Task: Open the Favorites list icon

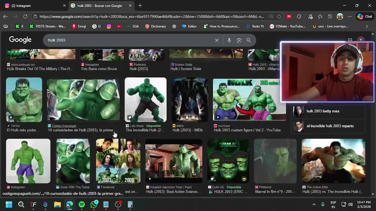Action: 320,17
